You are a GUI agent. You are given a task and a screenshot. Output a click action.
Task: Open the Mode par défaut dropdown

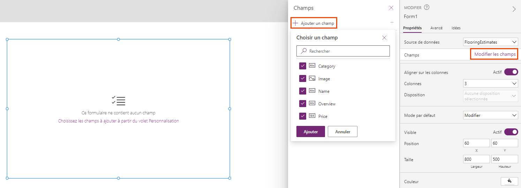coord(491,115)
